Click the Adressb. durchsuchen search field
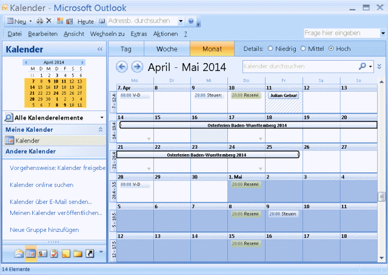Screen dimensions: 388x275 point(142,21)
